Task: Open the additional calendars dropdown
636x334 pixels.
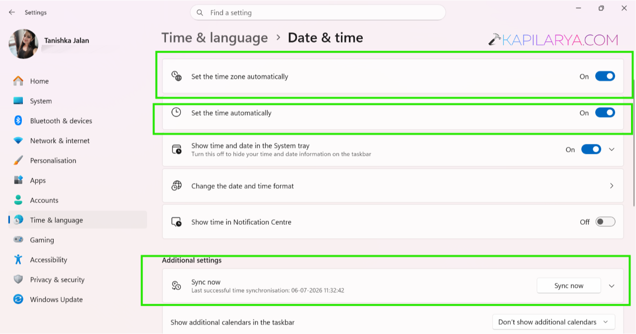Action: click(554, 322)
